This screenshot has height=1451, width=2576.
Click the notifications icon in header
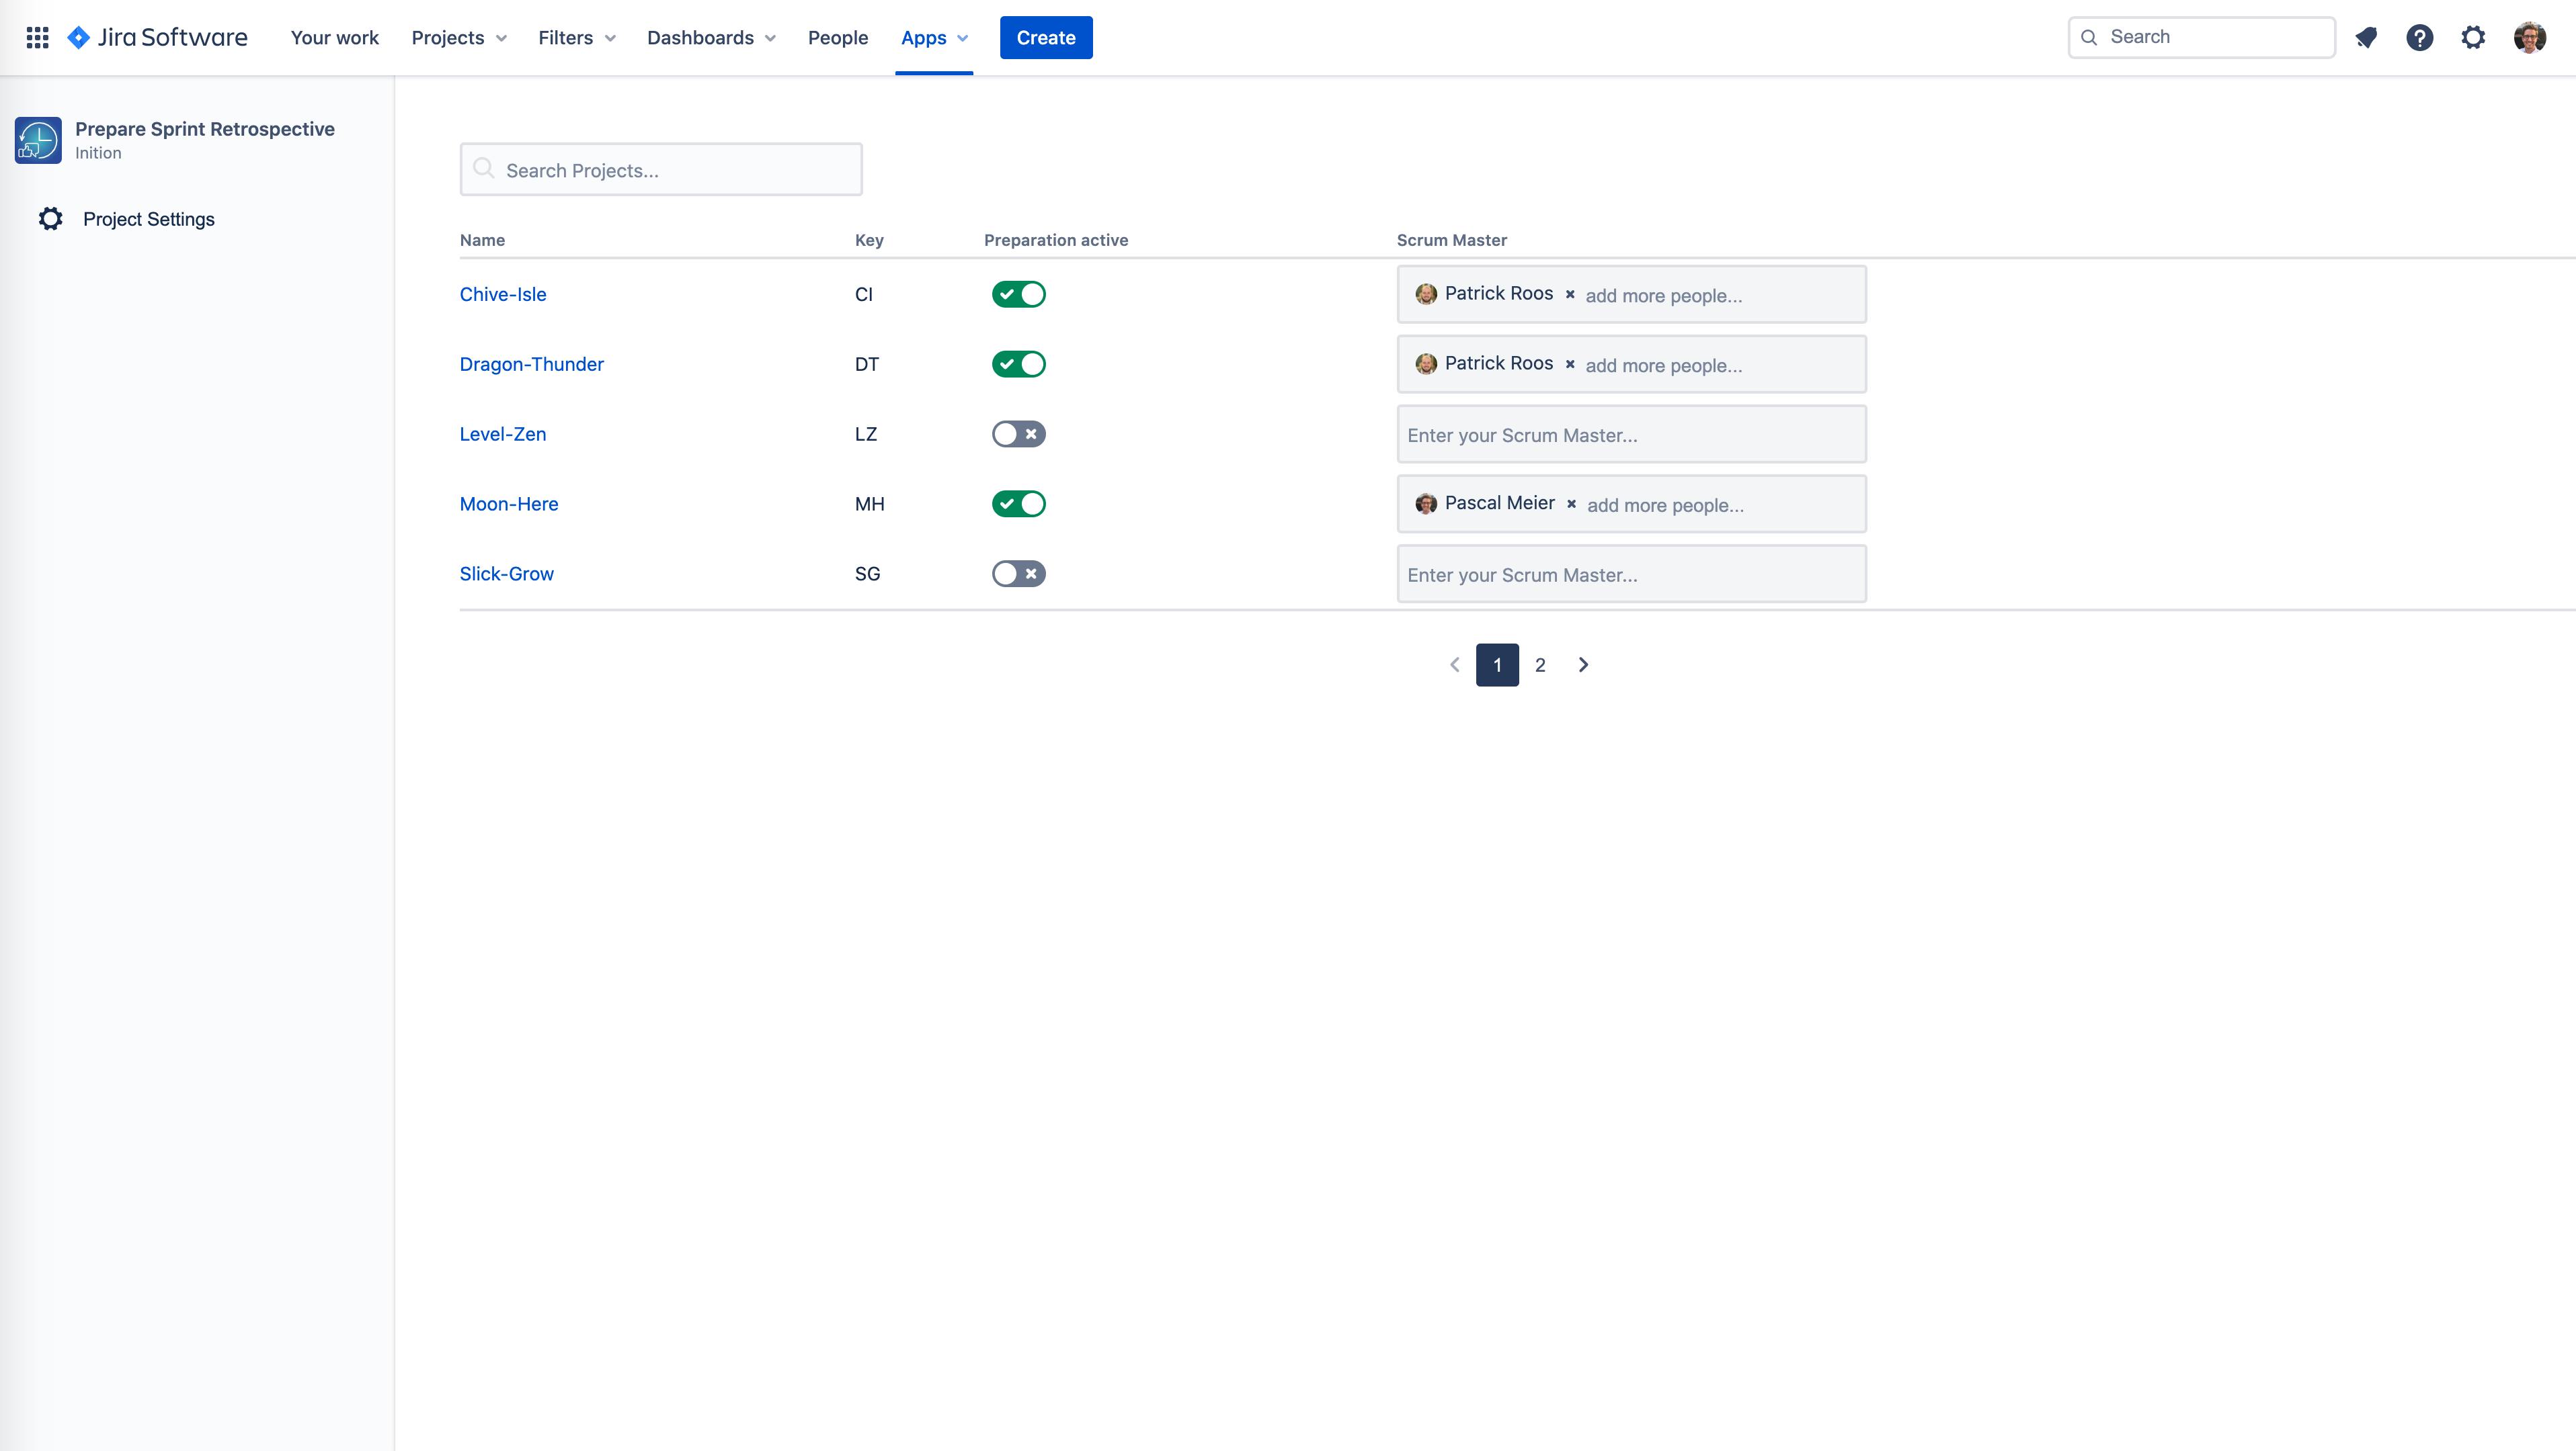pos(2366,37)
